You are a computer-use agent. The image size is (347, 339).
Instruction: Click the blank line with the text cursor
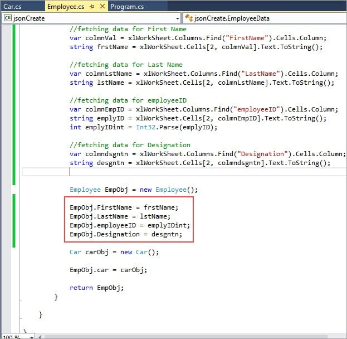(x=184, y=172)
